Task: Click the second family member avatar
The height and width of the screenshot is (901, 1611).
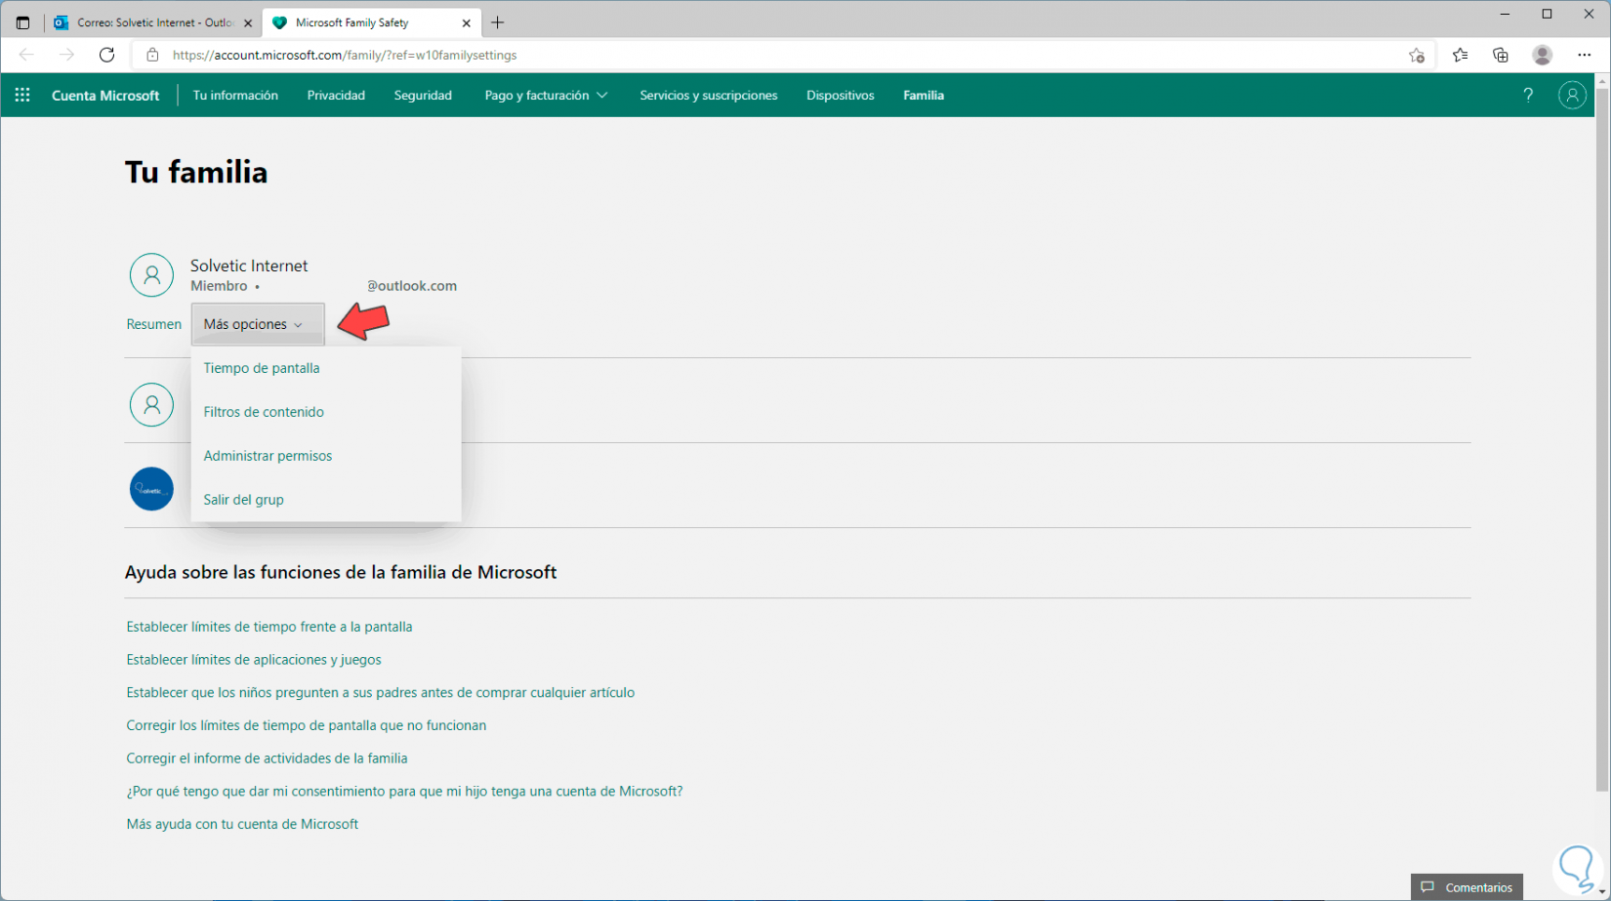Action: click(x=151, y=404)
